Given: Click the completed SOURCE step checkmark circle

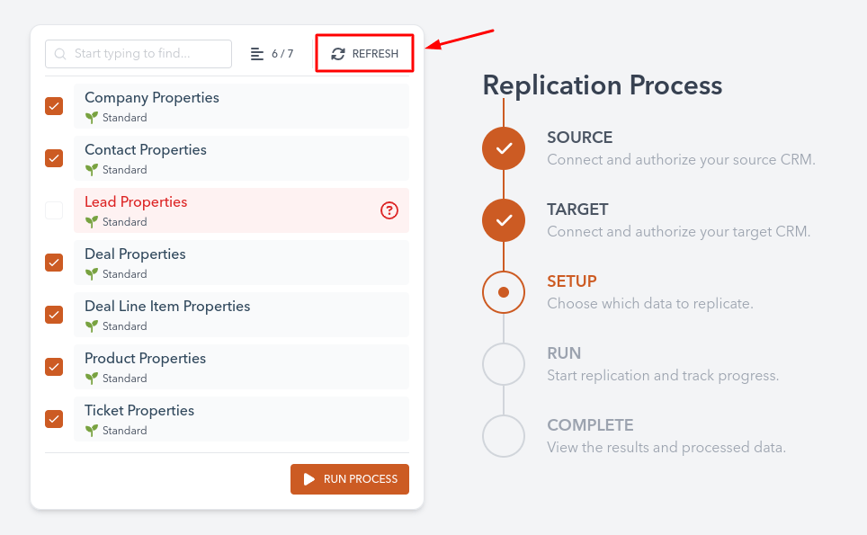Looking at the screenshot, I should [504, 148].
